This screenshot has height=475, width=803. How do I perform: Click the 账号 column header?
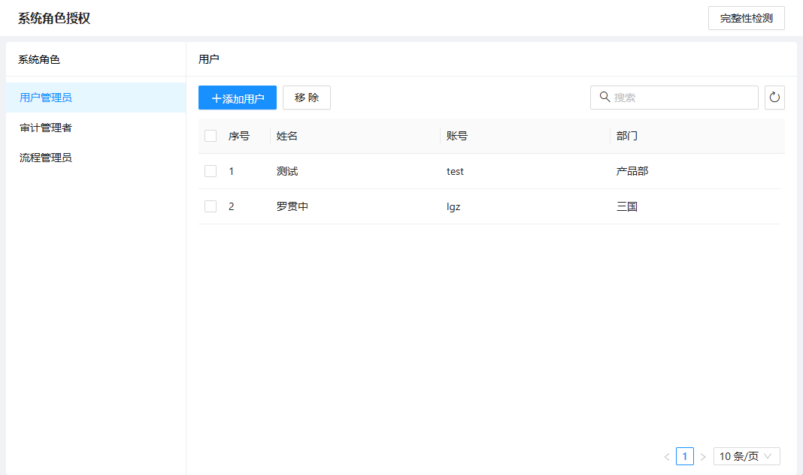[457, 136]
